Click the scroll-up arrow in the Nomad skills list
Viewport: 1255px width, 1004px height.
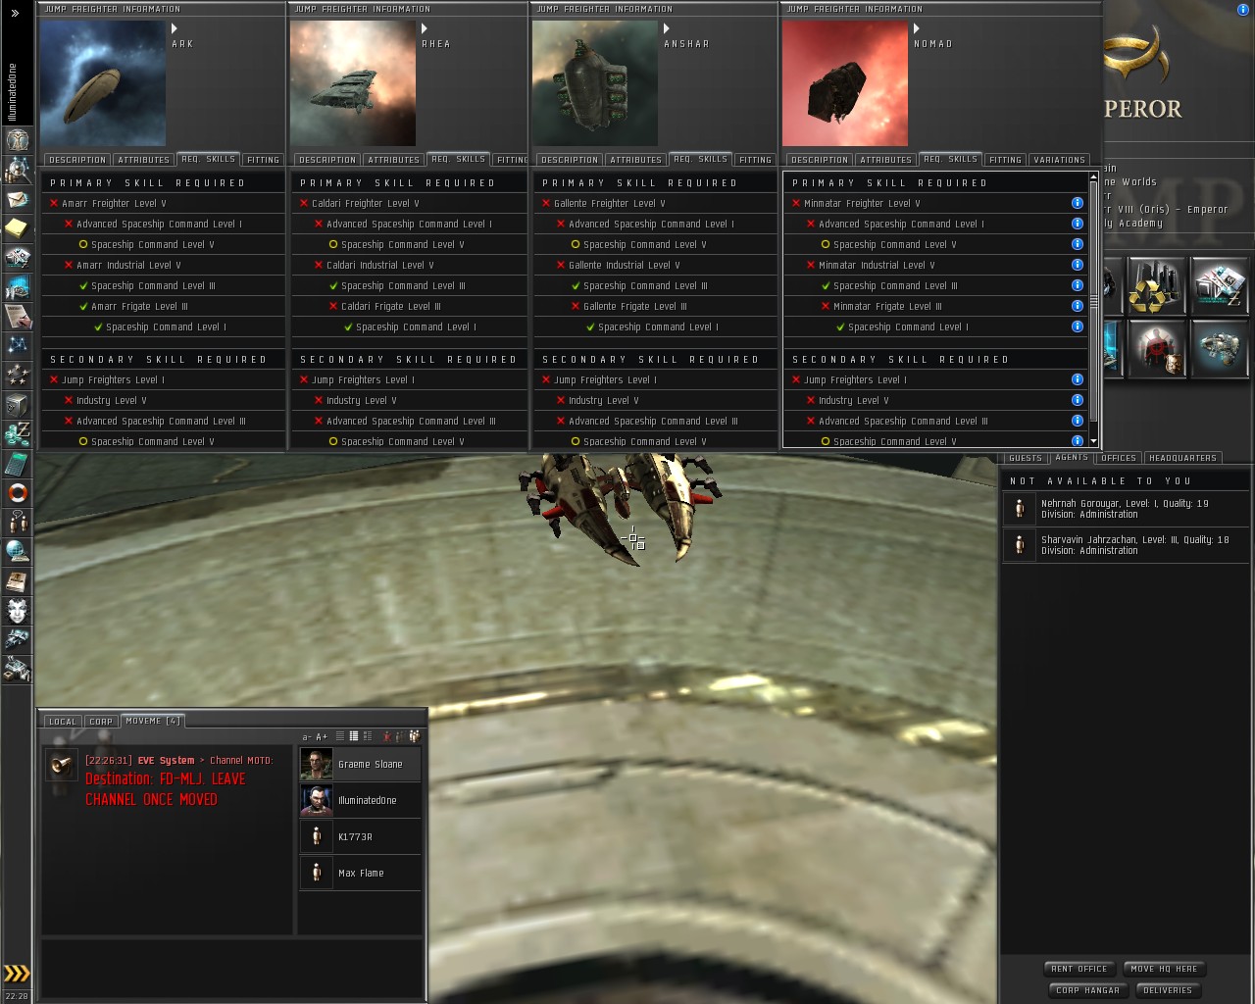[1093, 178]
